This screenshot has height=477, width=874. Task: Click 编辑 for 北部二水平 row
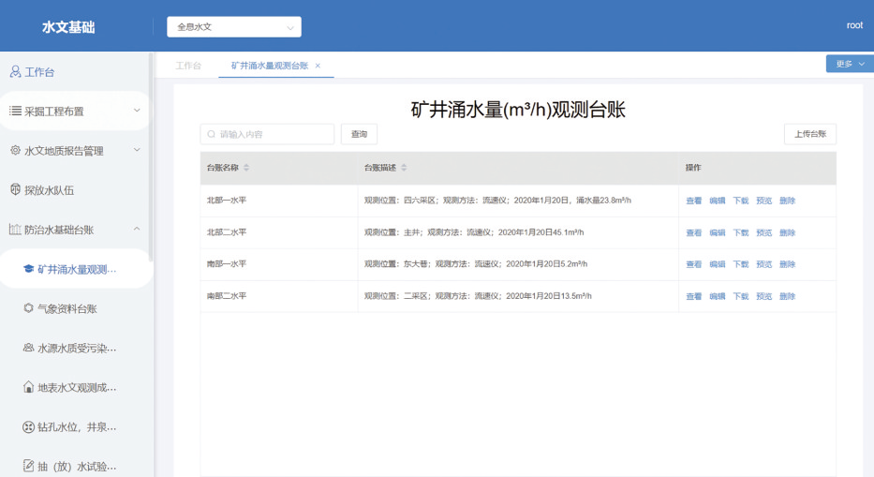coord(718,232)
